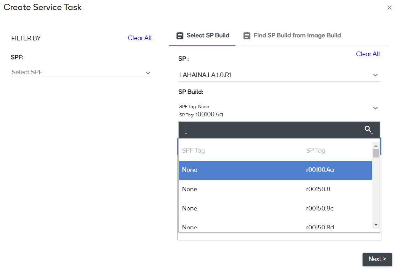Pick the r00150.8c build row
Viewport: 396px width, 269px height.
pos(275,209)
